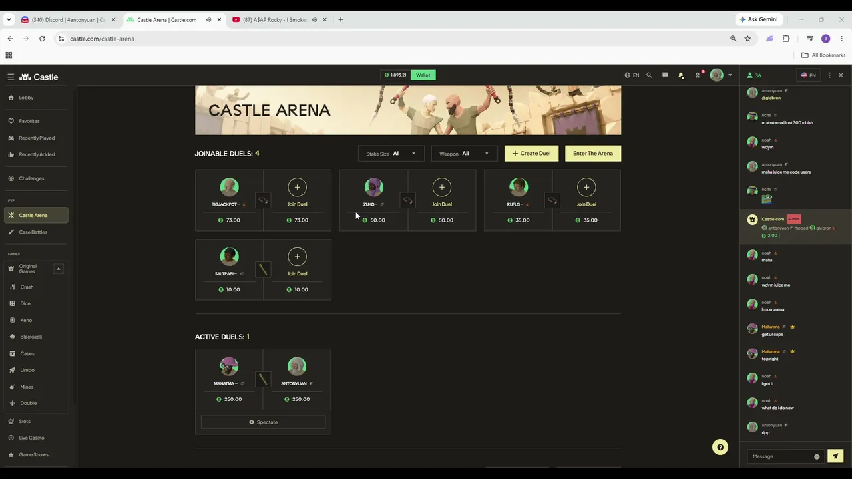Open the browser tab search dropdown
Viewport: 852px width, 479px height.
[x=9, y=20]
